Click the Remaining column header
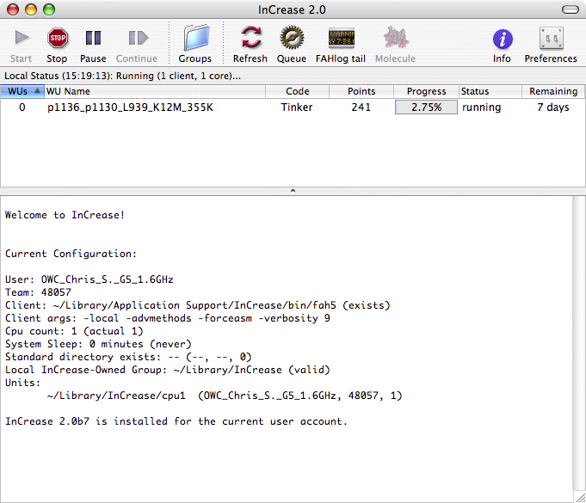Viewport: 586px width, 503px height. (x=552, y=91)
